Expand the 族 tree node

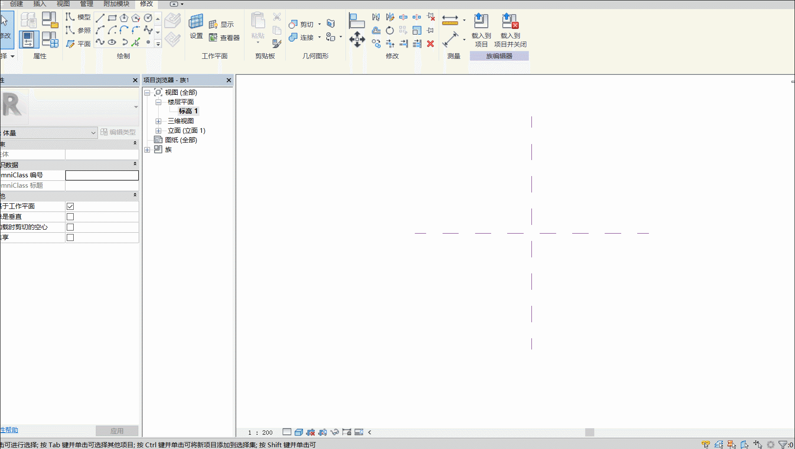(147, 150)
